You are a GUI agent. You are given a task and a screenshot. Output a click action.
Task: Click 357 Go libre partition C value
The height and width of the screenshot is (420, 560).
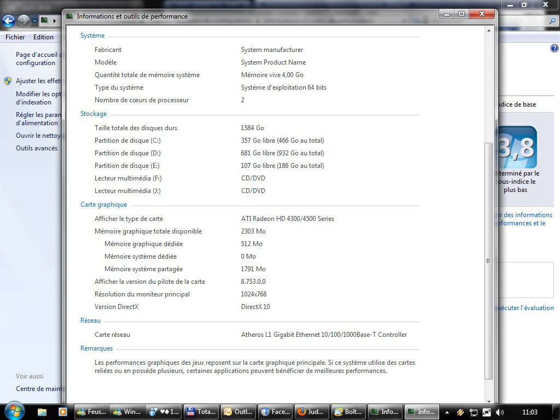click(x=283, y=141)
